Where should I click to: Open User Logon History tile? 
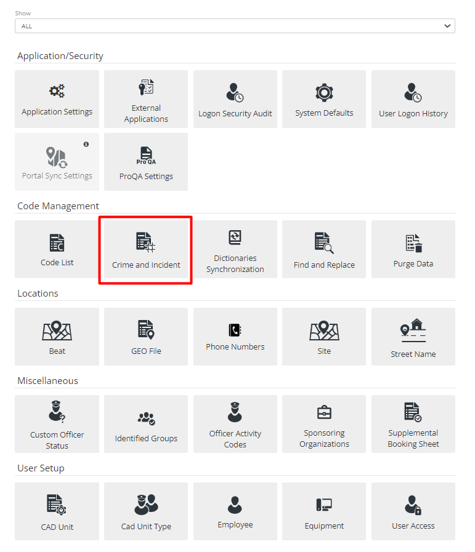point(413,99)
